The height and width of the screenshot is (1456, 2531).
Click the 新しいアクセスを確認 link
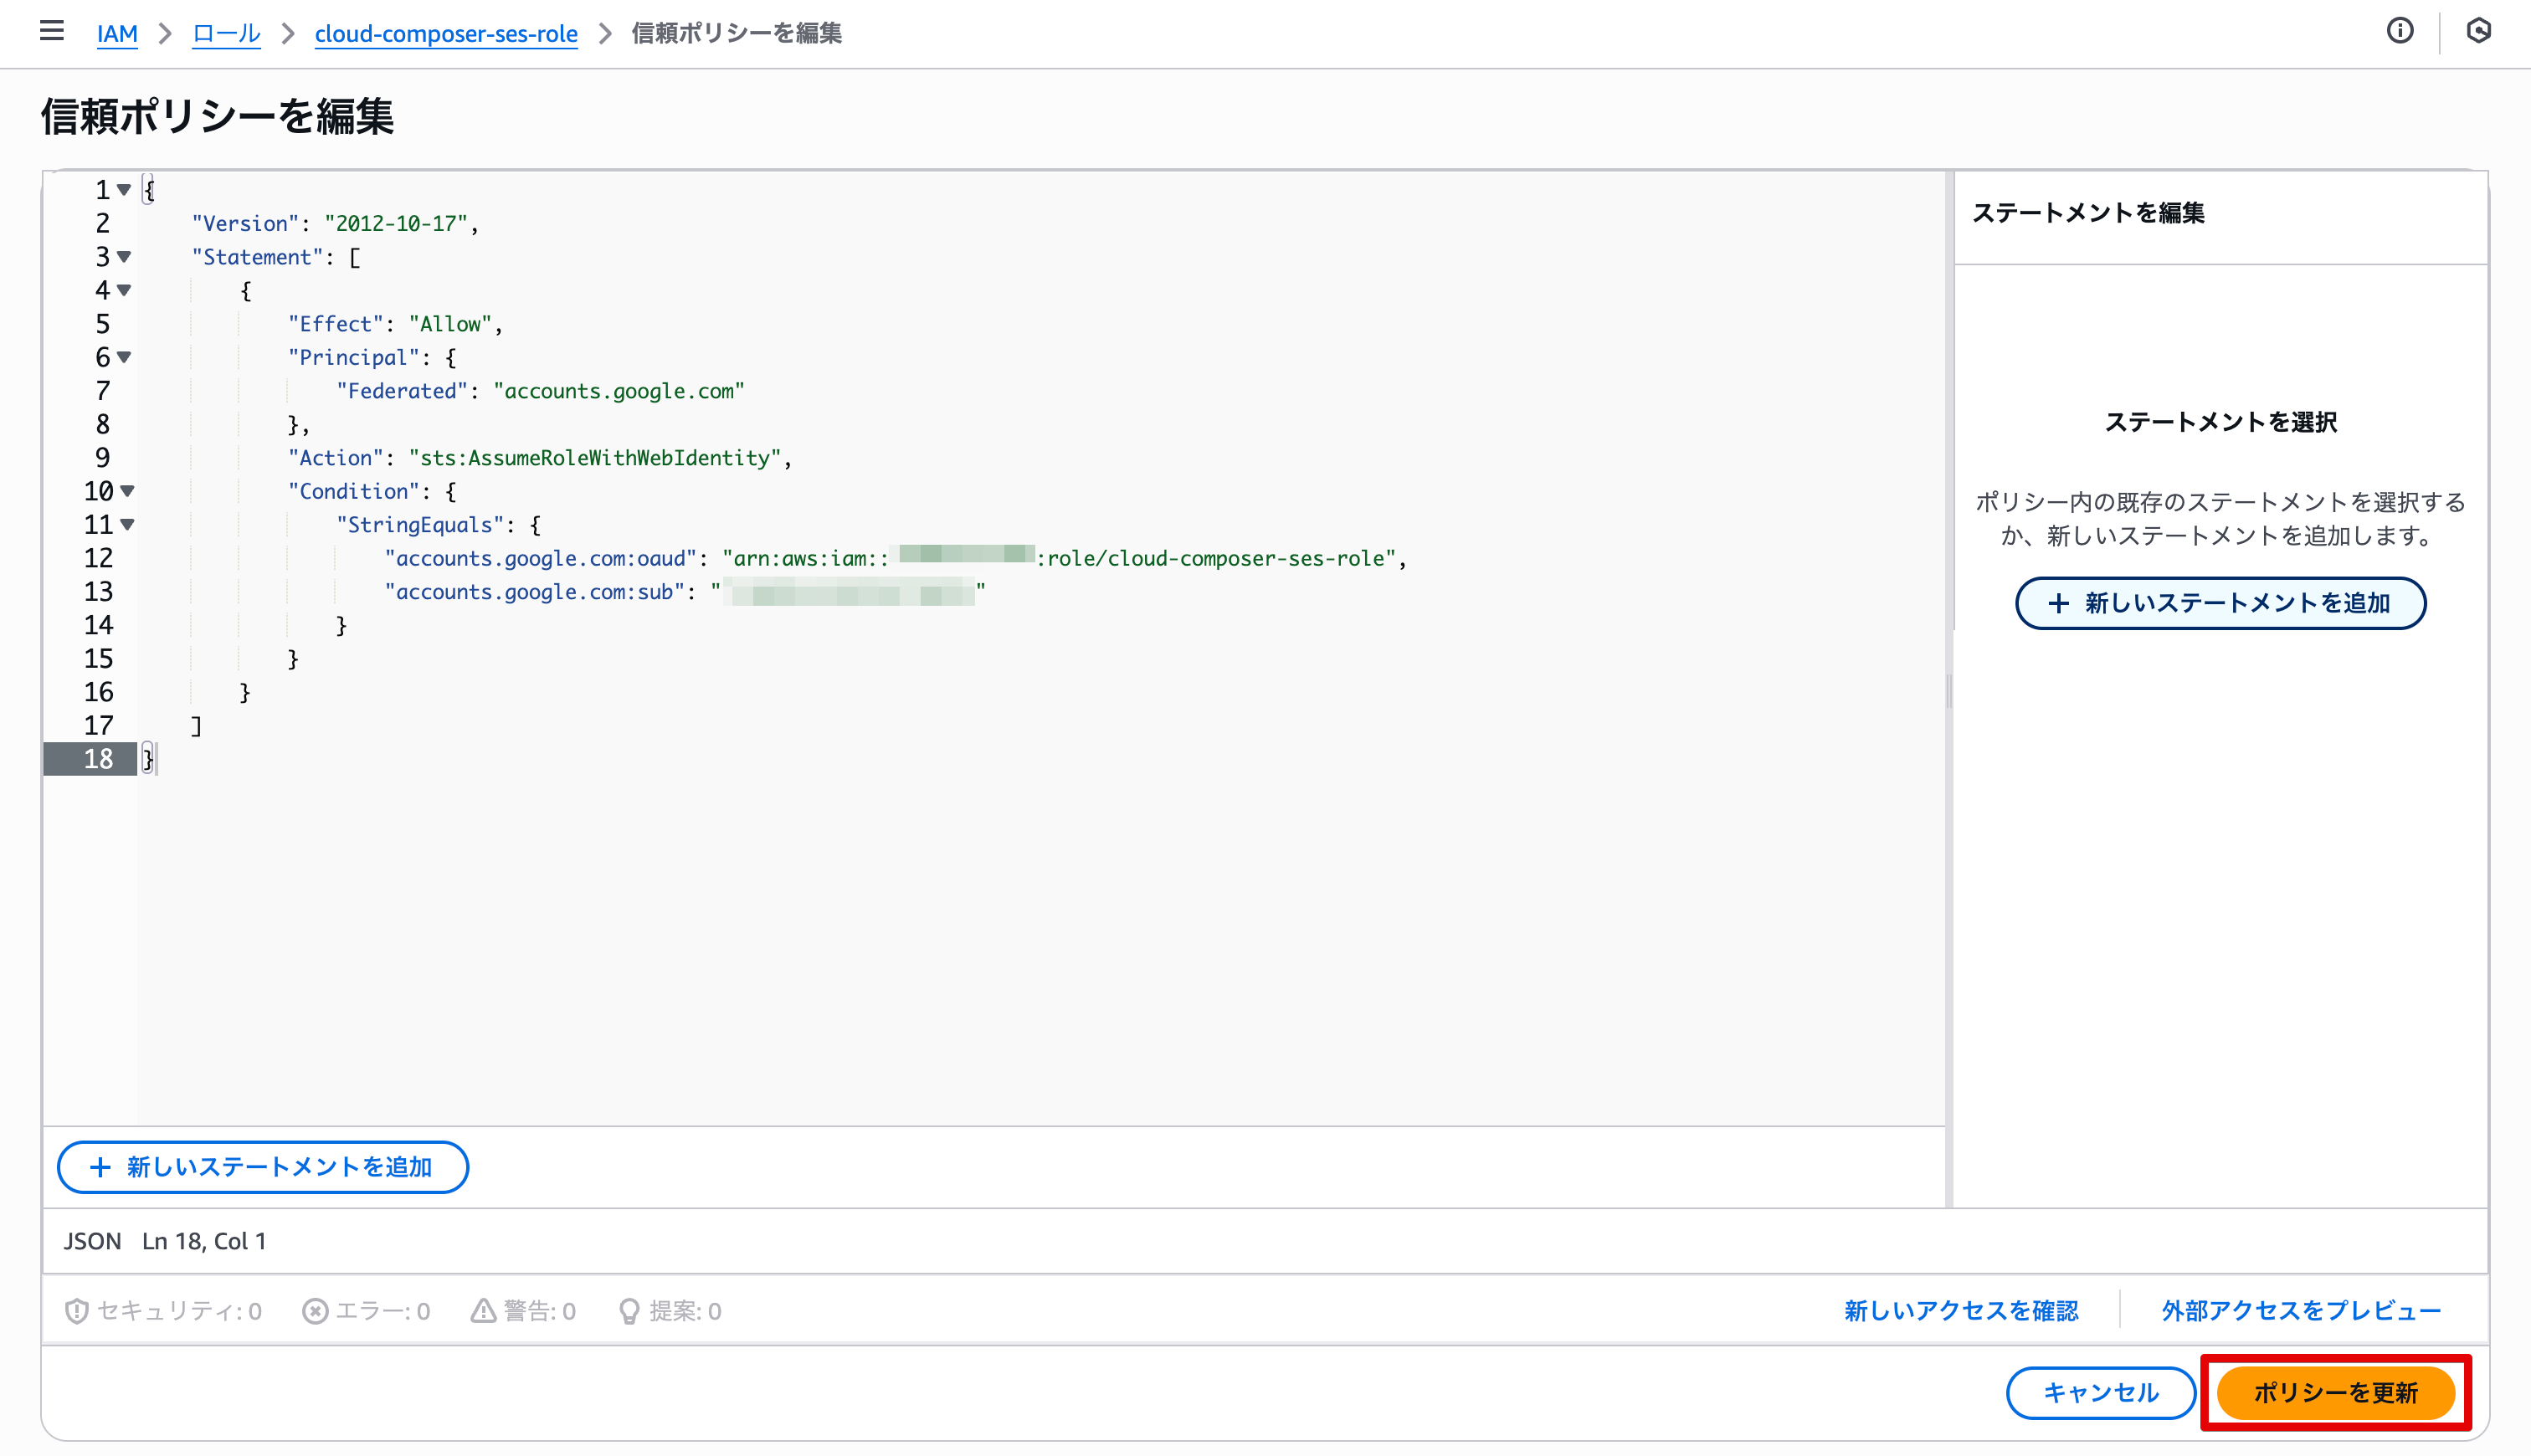click(x=1962, y=1310)
